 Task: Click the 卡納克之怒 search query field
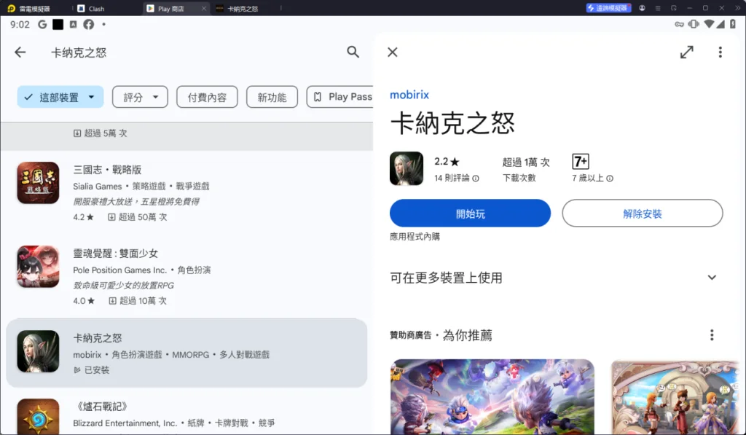click(x=79, y=52)
